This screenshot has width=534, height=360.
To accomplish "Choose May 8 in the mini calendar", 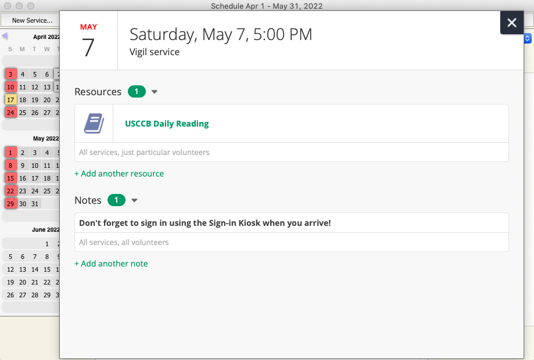I will coord(10,165).
